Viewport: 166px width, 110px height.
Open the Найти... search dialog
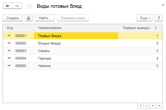click(45, 18)
